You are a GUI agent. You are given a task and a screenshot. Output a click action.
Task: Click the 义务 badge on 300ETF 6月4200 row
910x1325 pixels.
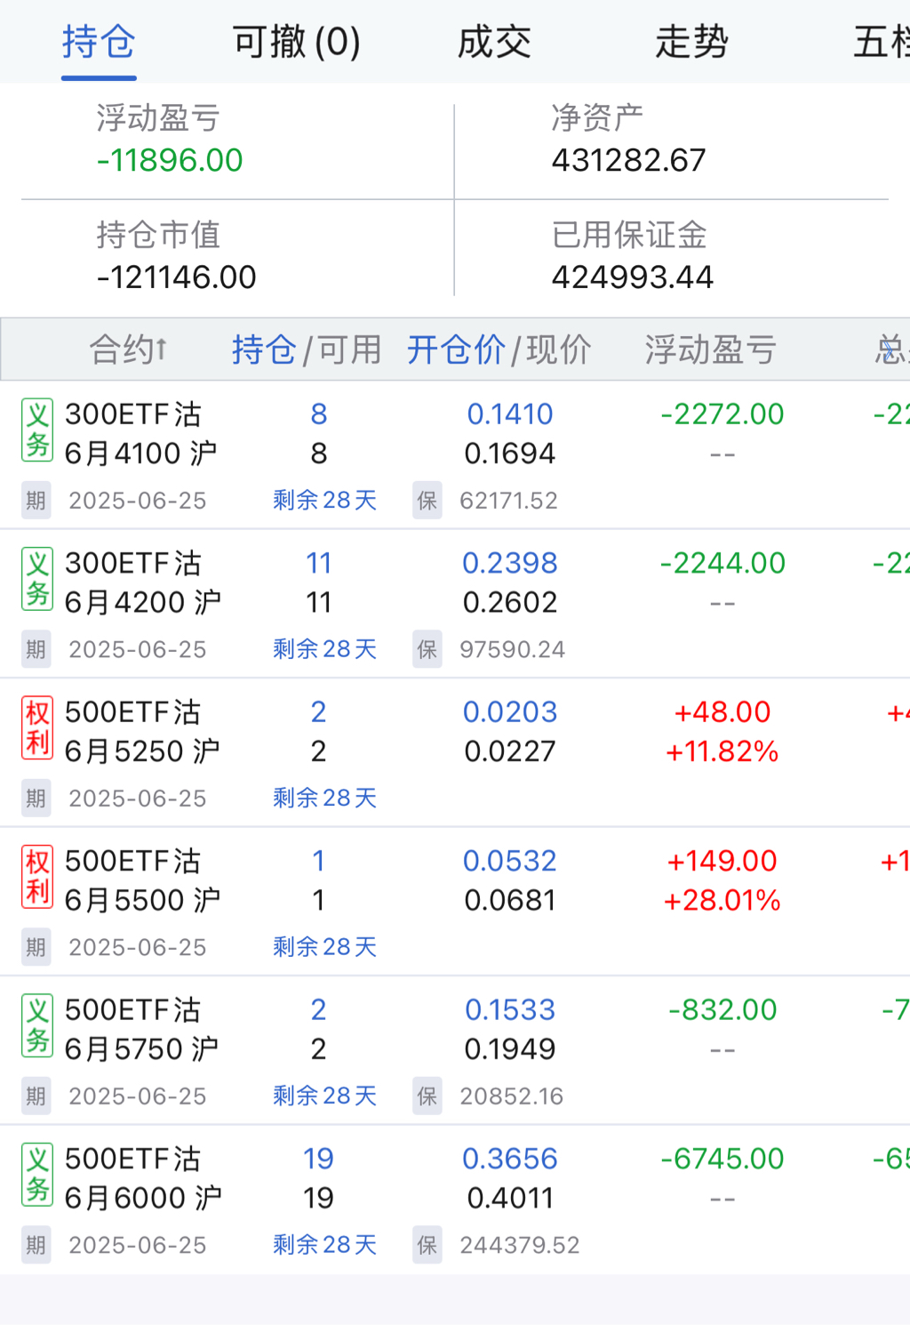click(37, 580)
